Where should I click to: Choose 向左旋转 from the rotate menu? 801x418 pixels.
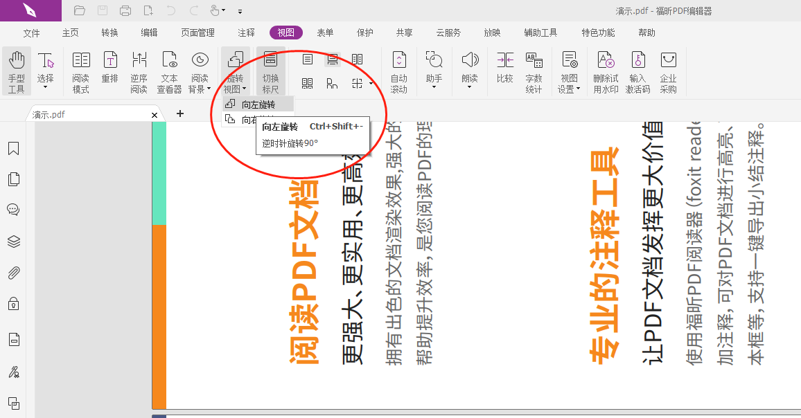pyautogui.click(x=257, y=102)
